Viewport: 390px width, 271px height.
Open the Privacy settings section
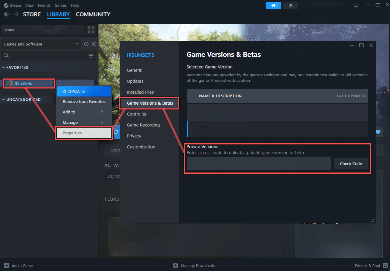click(x=134, y=136)
